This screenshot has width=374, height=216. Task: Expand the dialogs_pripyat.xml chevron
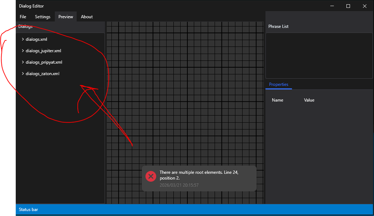click(x=23, y=62)
